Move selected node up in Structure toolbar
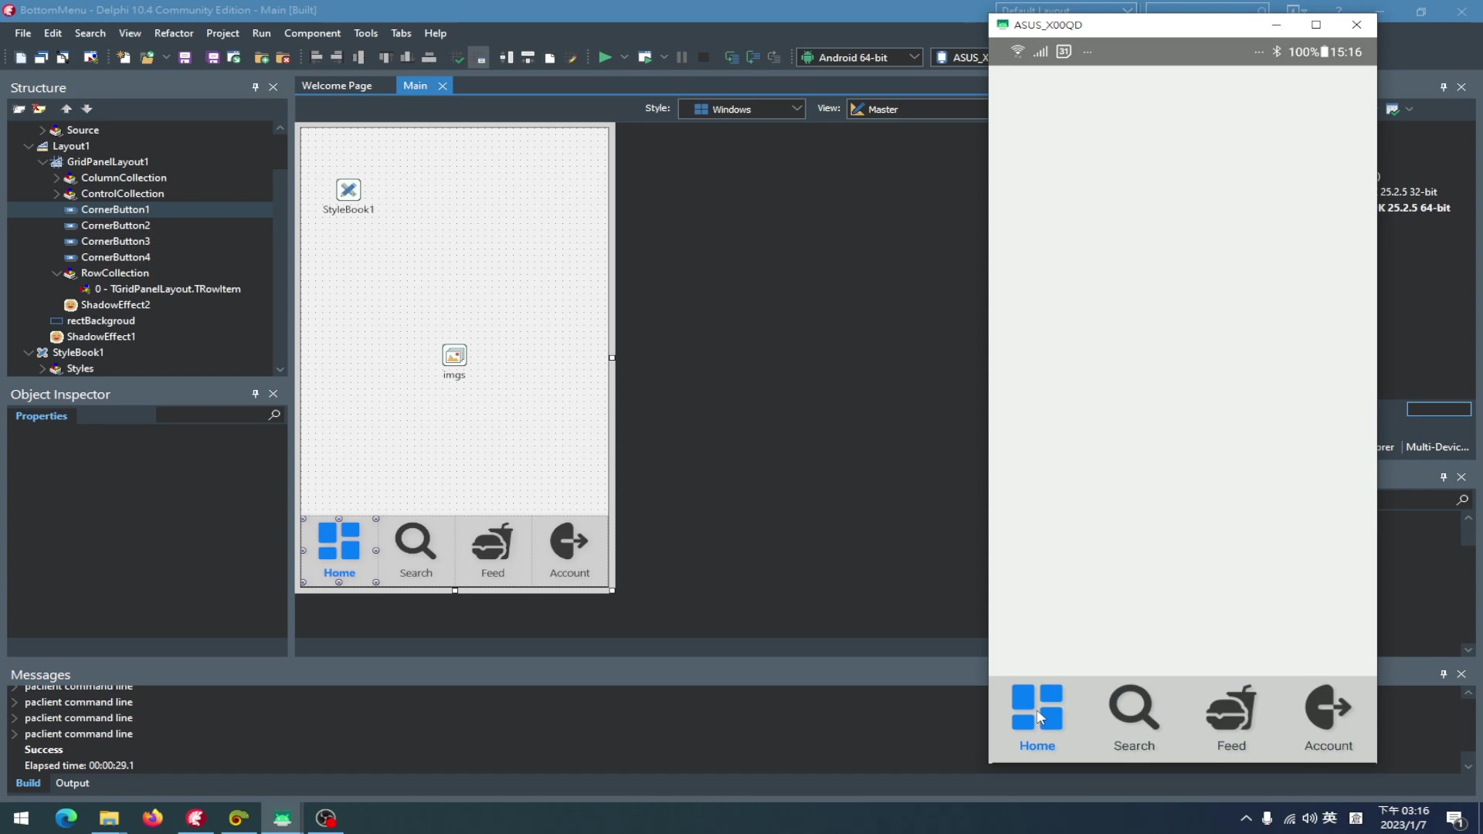This screenshot has width=1483, height=834. pyautogui.click(x=66, y=109)
